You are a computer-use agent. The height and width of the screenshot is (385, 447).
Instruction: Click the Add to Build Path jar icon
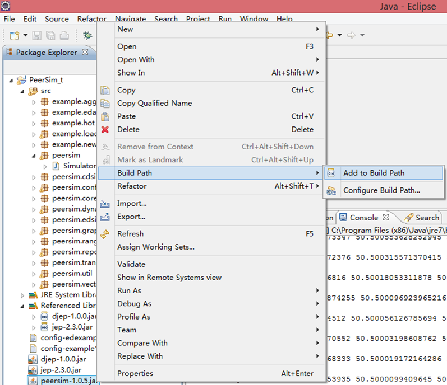(331, 173)
